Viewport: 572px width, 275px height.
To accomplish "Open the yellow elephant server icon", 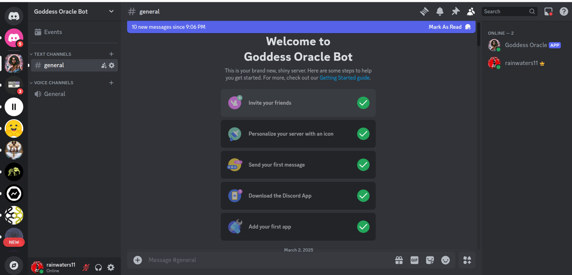I will [14, 172].
